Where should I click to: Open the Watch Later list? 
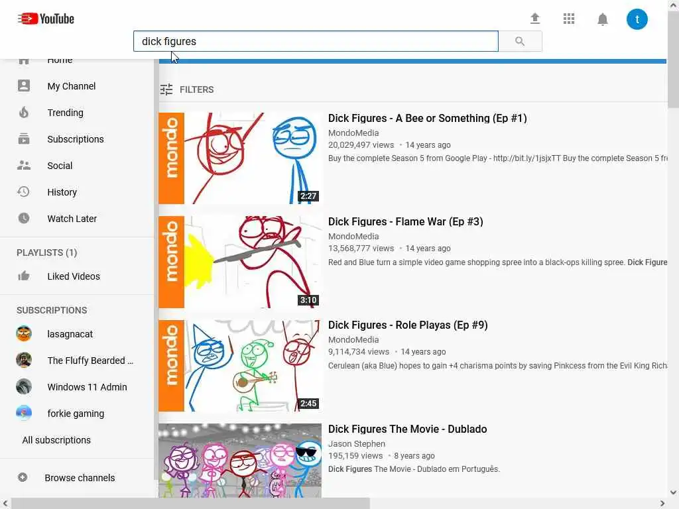click(x=72, y=219)
